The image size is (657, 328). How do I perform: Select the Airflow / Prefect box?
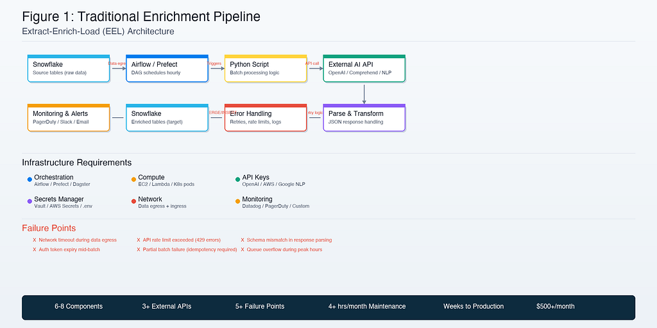[x=167, y=68]
